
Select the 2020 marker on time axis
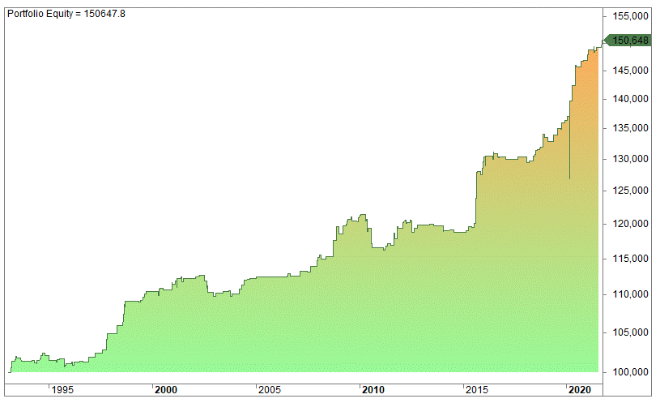tap(580, 390)
